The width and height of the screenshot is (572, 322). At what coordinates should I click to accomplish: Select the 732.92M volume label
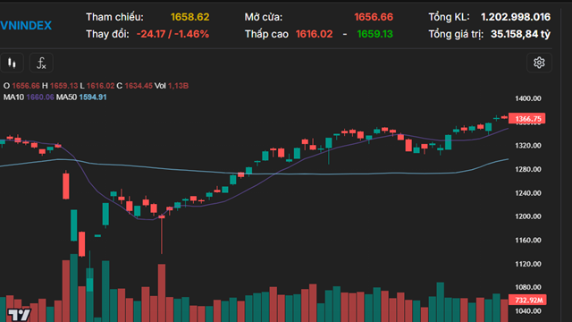(x=527, y=301)
